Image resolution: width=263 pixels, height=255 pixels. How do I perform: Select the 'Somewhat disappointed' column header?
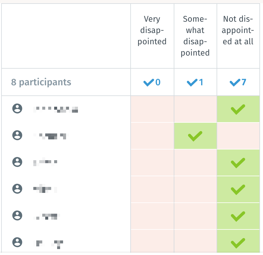coord(195,36)
